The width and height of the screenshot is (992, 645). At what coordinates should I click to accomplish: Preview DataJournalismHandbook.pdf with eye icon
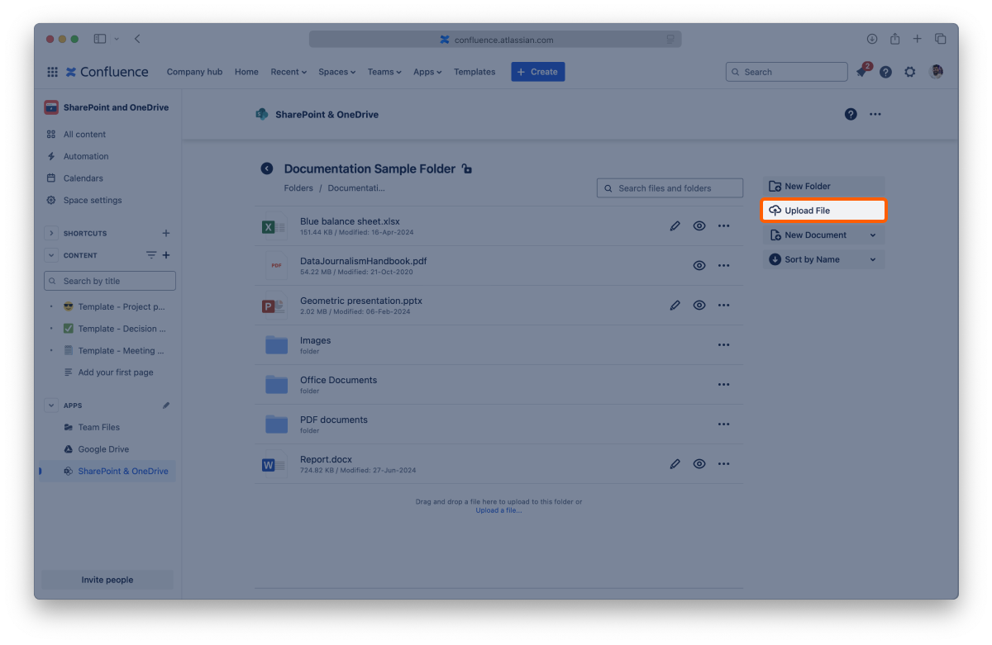coord(699,266)
